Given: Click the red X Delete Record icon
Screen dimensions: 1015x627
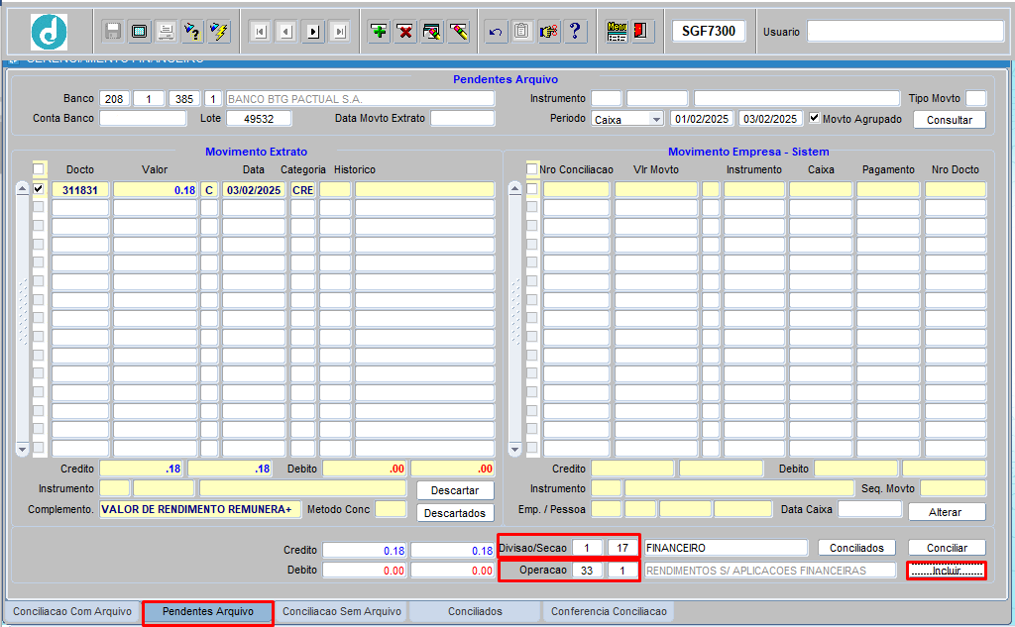Looking at the screenshot, I should (405, 31).
